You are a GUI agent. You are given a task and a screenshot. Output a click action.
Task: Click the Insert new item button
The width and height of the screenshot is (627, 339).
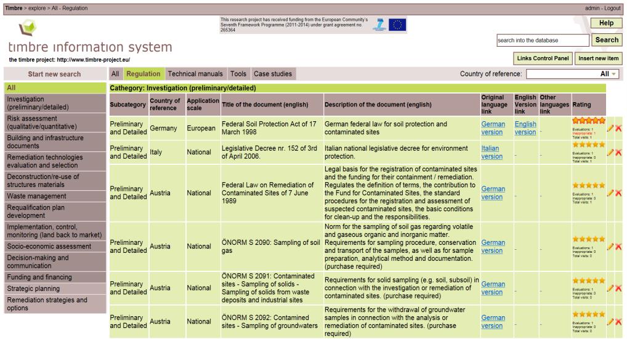(x=598, y=58)
